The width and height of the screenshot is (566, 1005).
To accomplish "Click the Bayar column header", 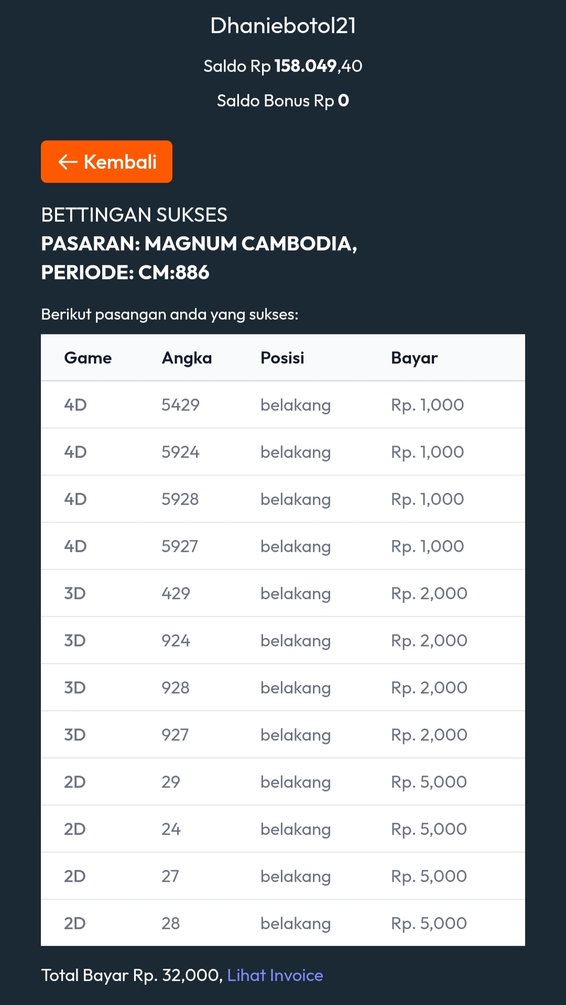I will [414, 358].
